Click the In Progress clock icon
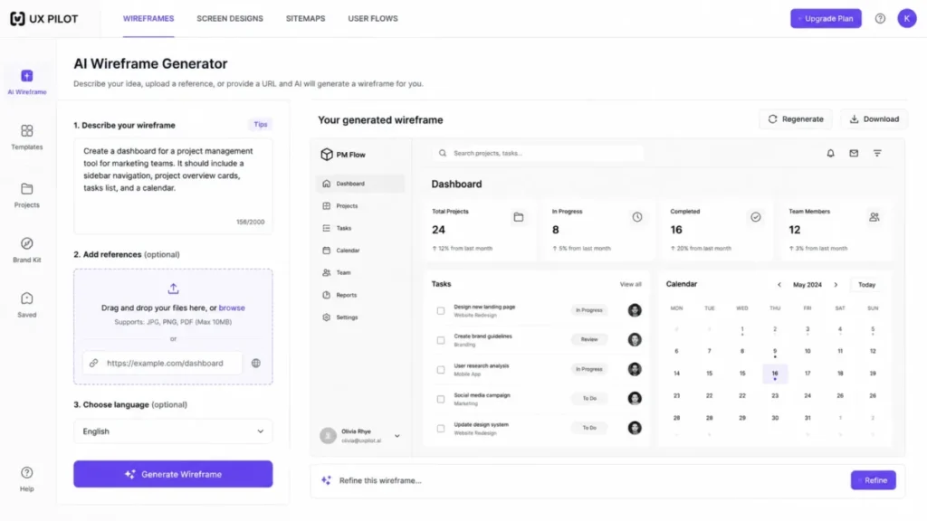927x521 pixels. pyautogui.click(x=636, y=217)
